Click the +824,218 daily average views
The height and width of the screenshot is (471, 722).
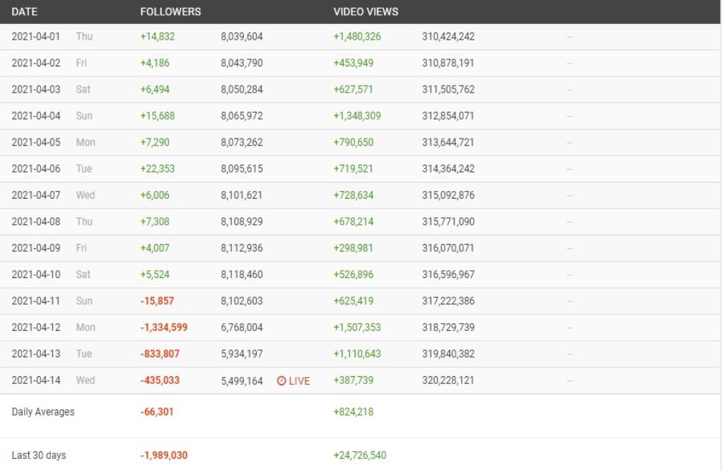click(x=354, y=412)
